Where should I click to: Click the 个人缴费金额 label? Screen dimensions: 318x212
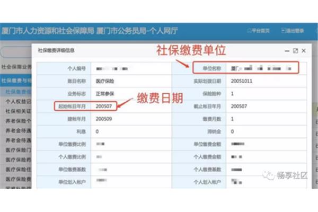tap(207, 157)
